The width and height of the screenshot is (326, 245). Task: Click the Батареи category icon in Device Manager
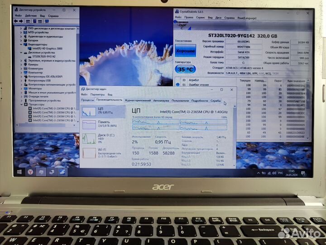[25, 40]
